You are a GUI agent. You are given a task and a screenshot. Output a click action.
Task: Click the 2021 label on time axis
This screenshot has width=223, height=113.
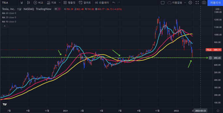(65, 111)
